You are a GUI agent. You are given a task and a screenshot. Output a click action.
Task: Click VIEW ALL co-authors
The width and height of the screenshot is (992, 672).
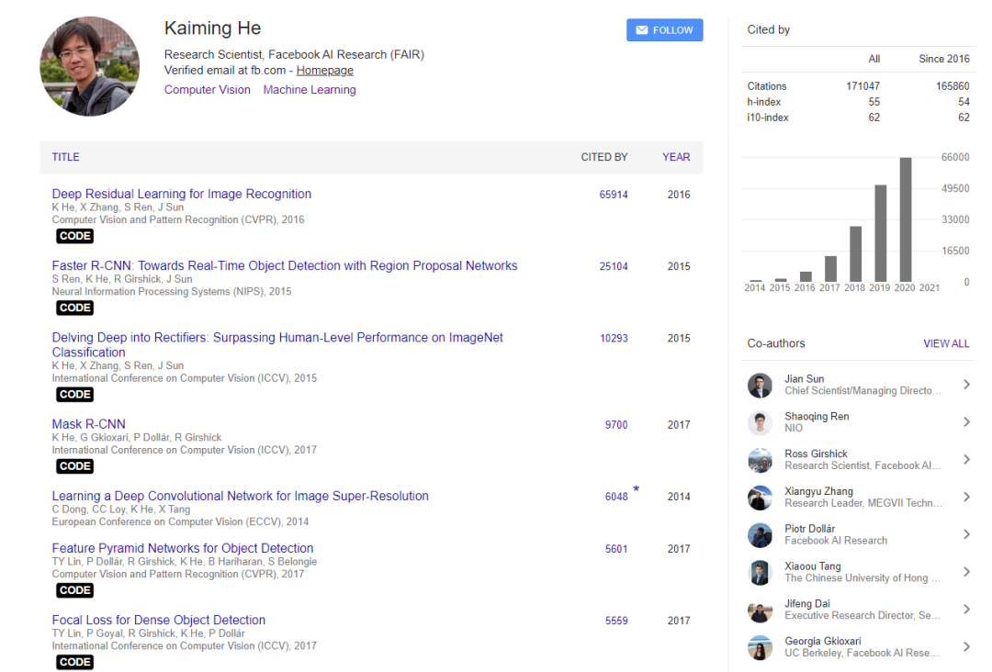[946, 343]
